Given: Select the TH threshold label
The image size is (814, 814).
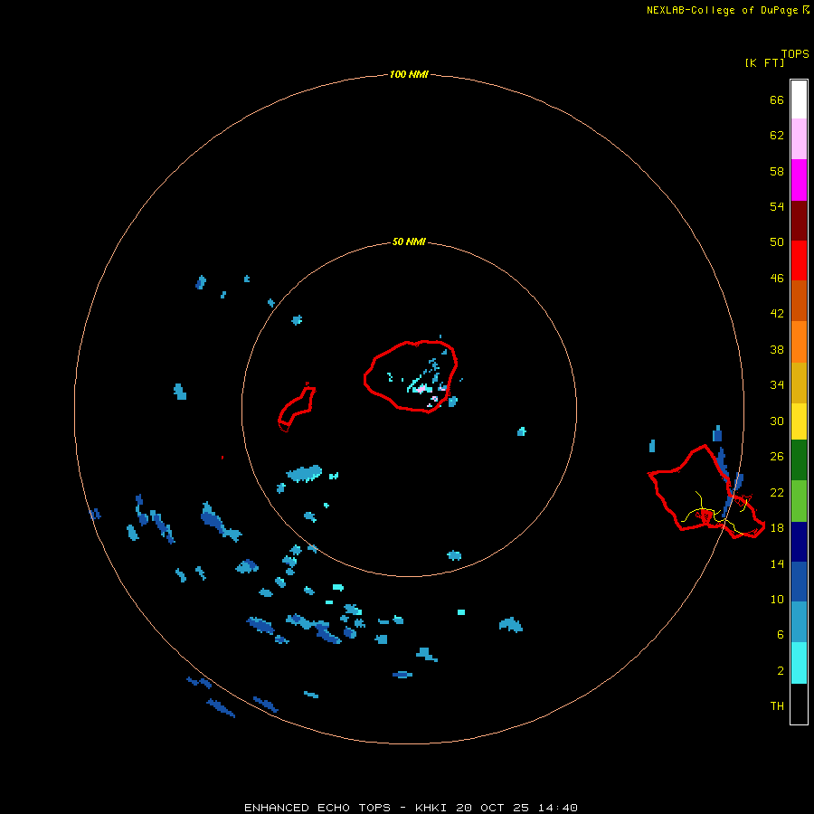Looking at the screenshot, I should 777,706.
